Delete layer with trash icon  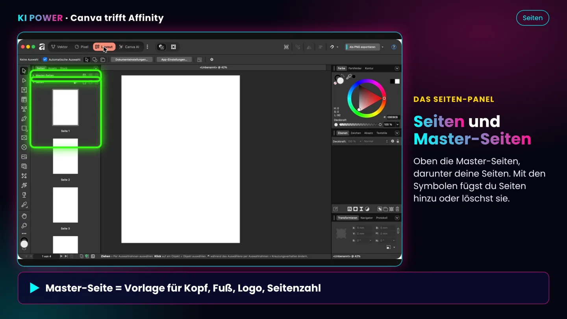397,209
